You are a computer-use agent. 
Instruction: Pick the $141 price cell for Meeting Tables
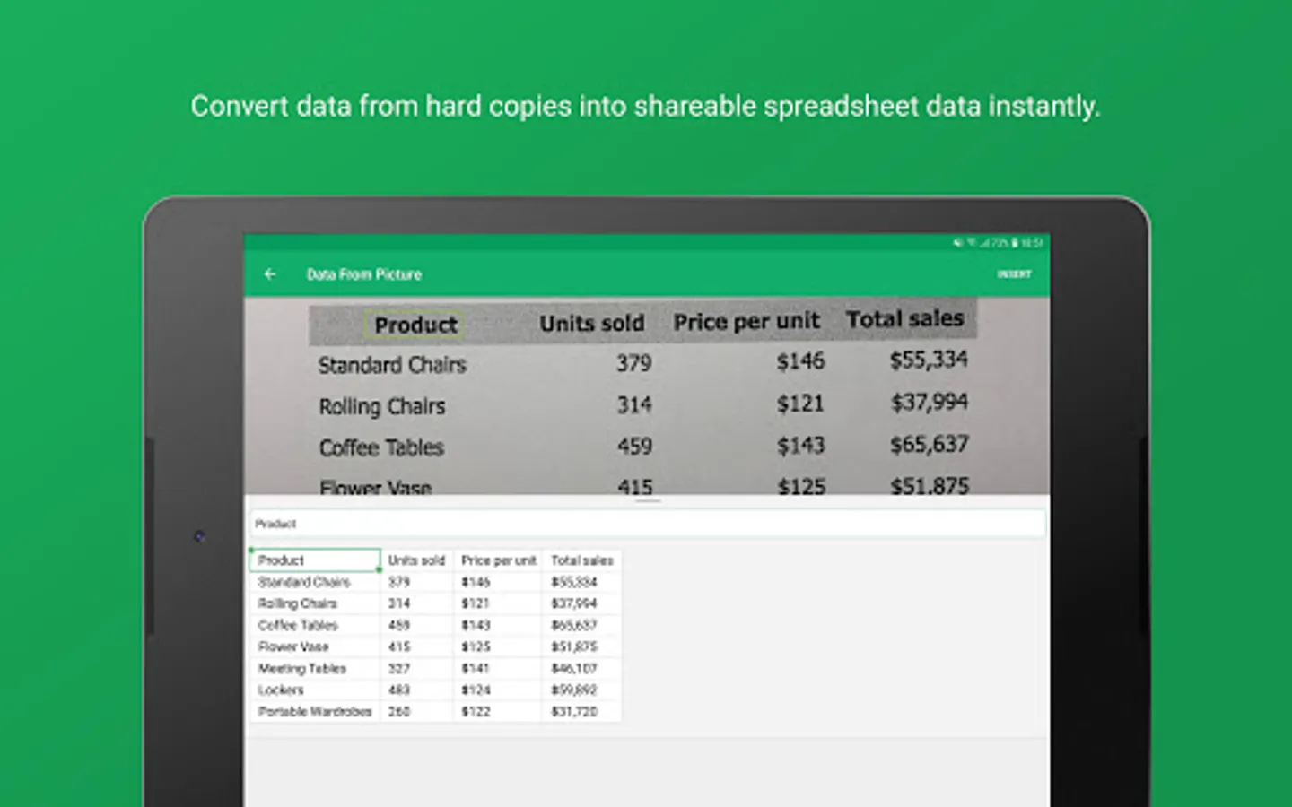[498, 668]
